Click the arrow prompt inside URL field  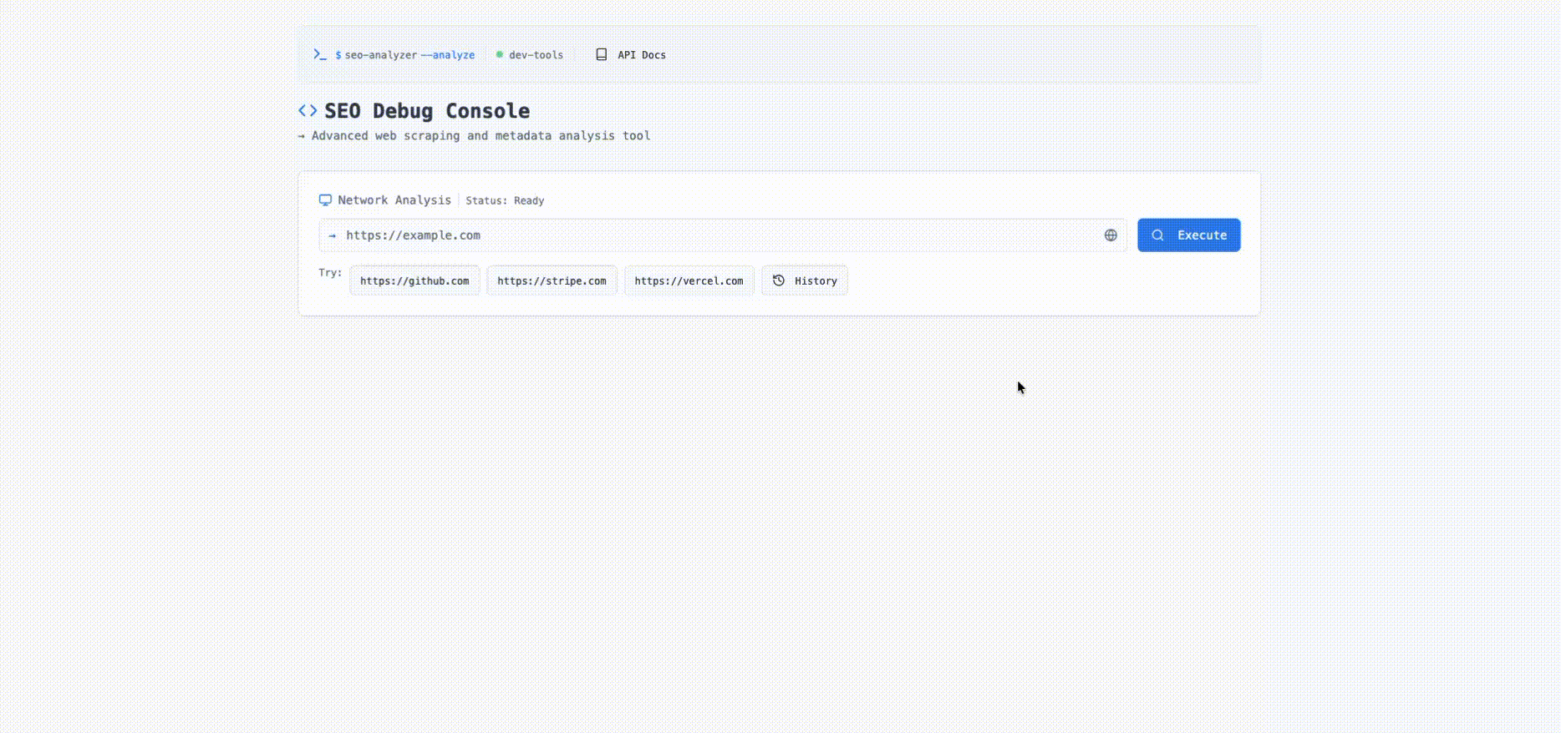[332, 235]
